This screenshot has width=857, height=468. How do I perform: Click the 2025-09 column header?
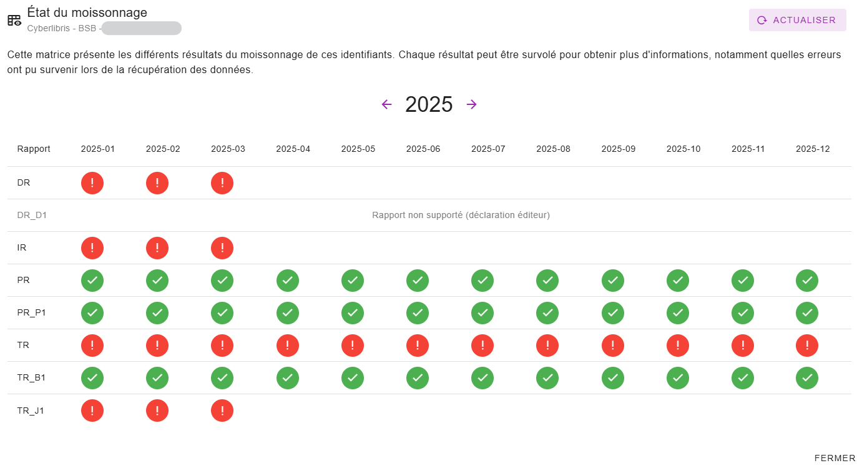coord(618,149)
